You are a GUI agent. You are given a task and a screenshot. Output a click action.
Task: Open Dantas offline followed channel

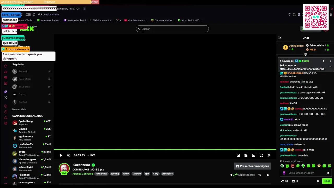click(x=31, y=102)
